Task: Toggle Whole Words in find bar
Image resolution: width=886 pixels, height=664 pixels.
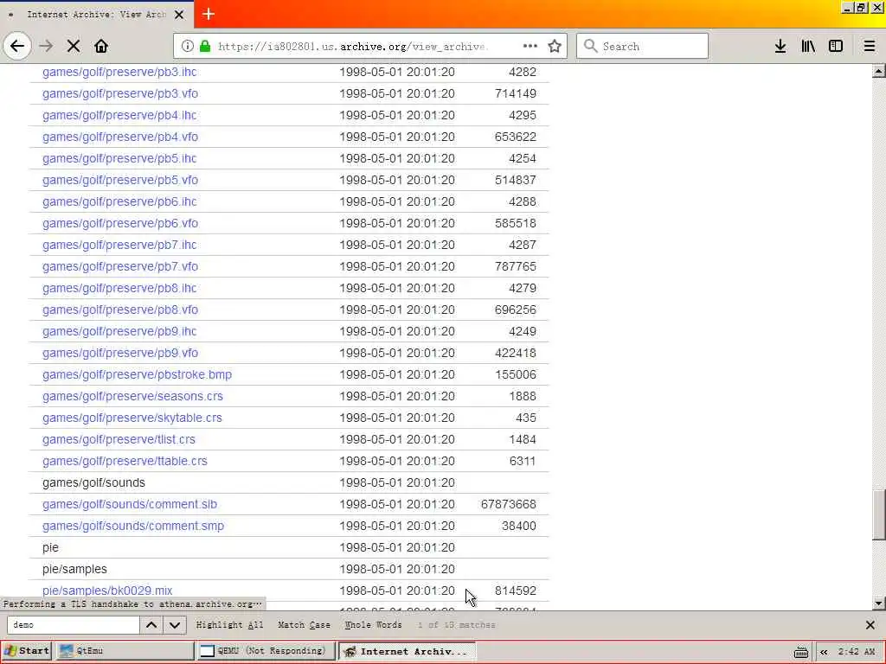Action: pyautogui.click(x=374, y=624)
